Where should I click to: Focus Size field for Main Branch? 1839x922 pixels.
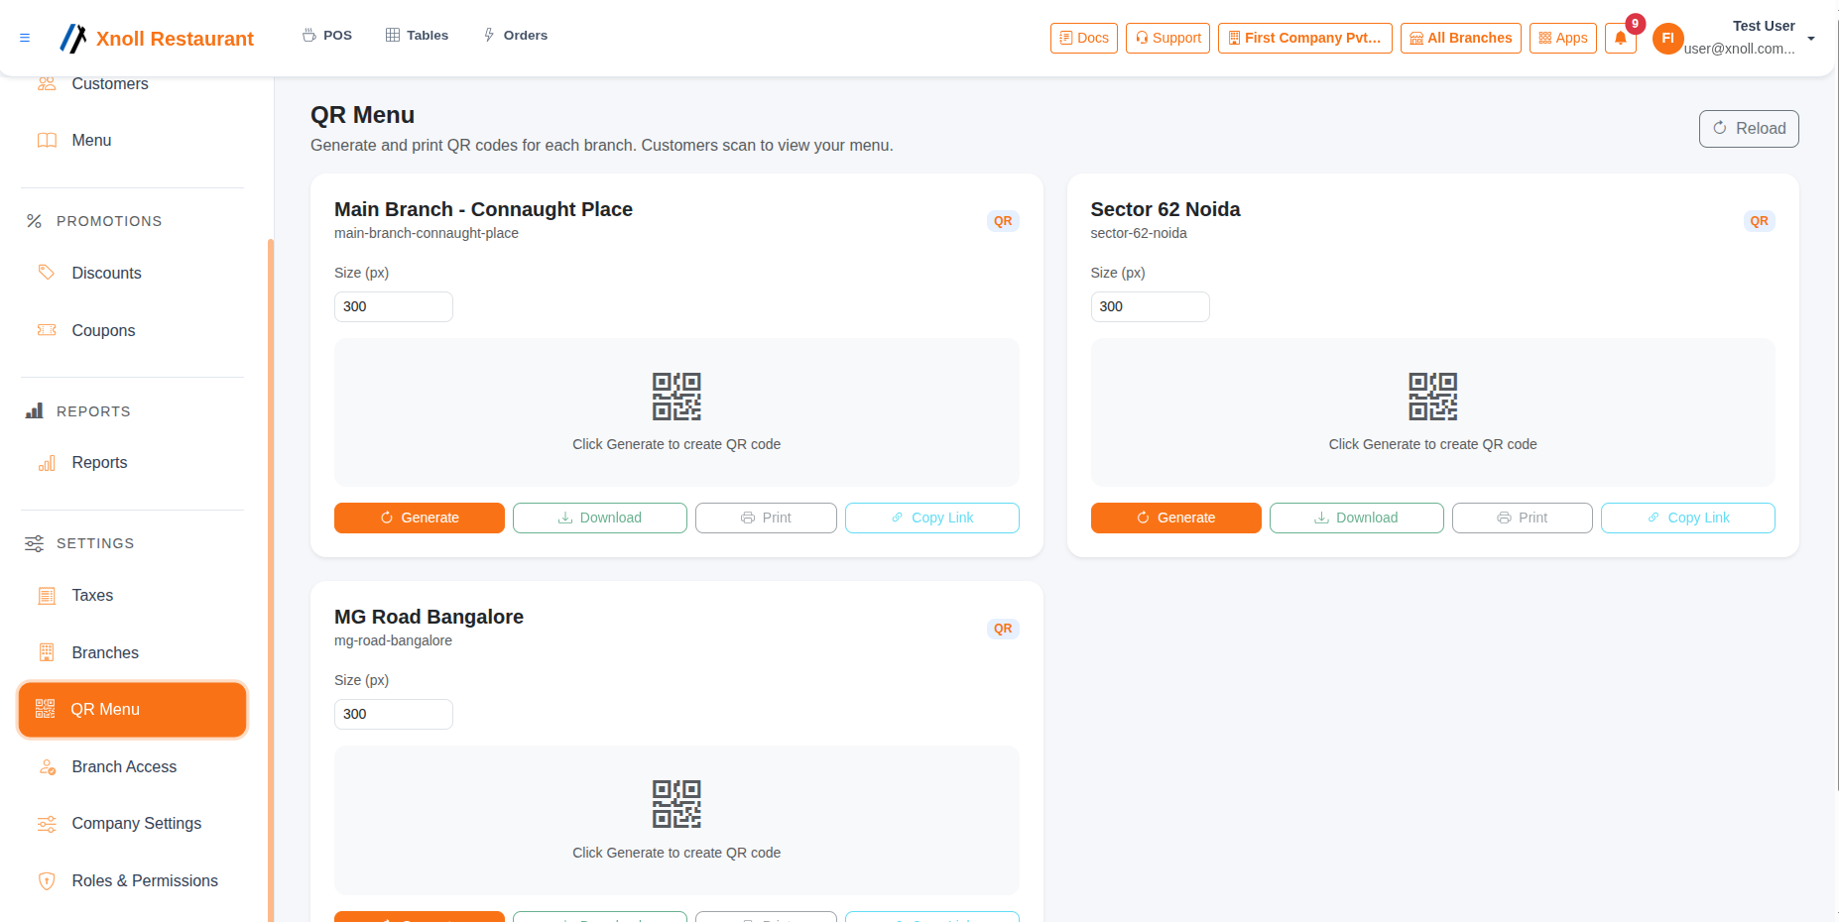(x=394, y=306)
